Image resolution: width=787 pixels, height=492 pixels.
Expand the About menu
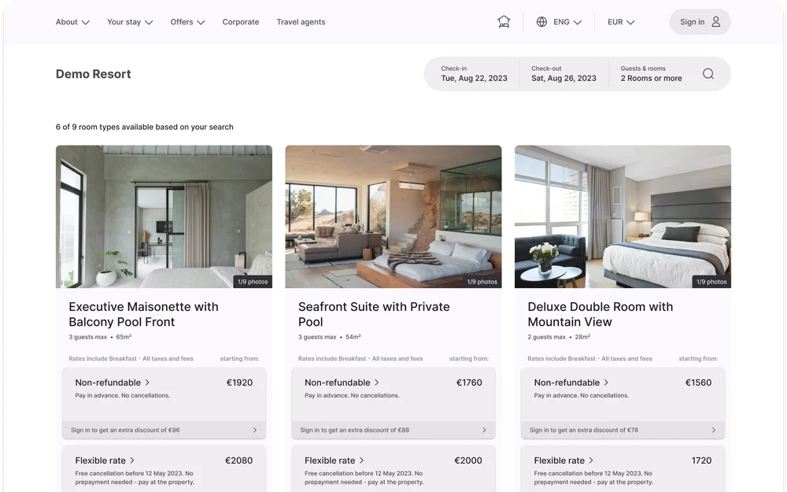(72, 22)
